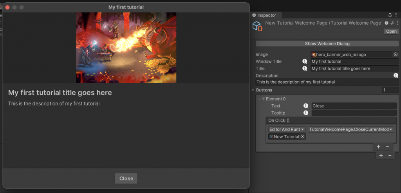Open the preset selector sliders icon

click(x=392, y=23)
